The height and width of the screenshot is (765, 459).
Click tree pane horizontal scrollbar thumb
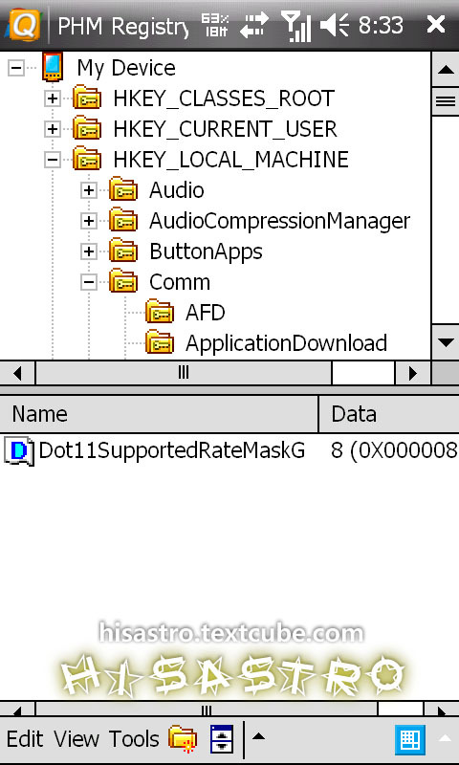click(x=184, y=373)
